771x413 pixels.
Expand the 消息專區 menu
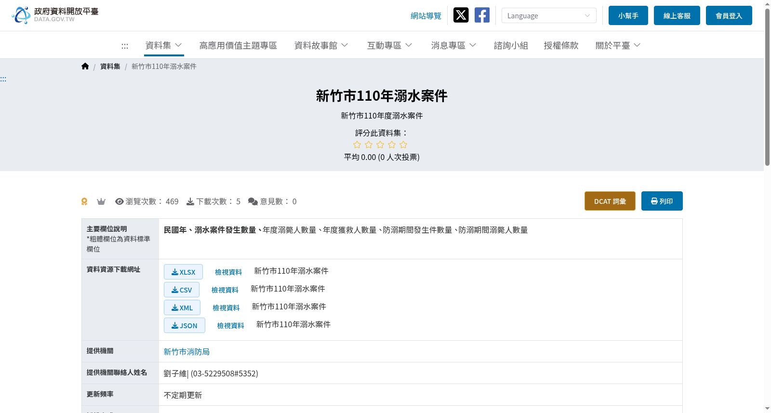454,45
